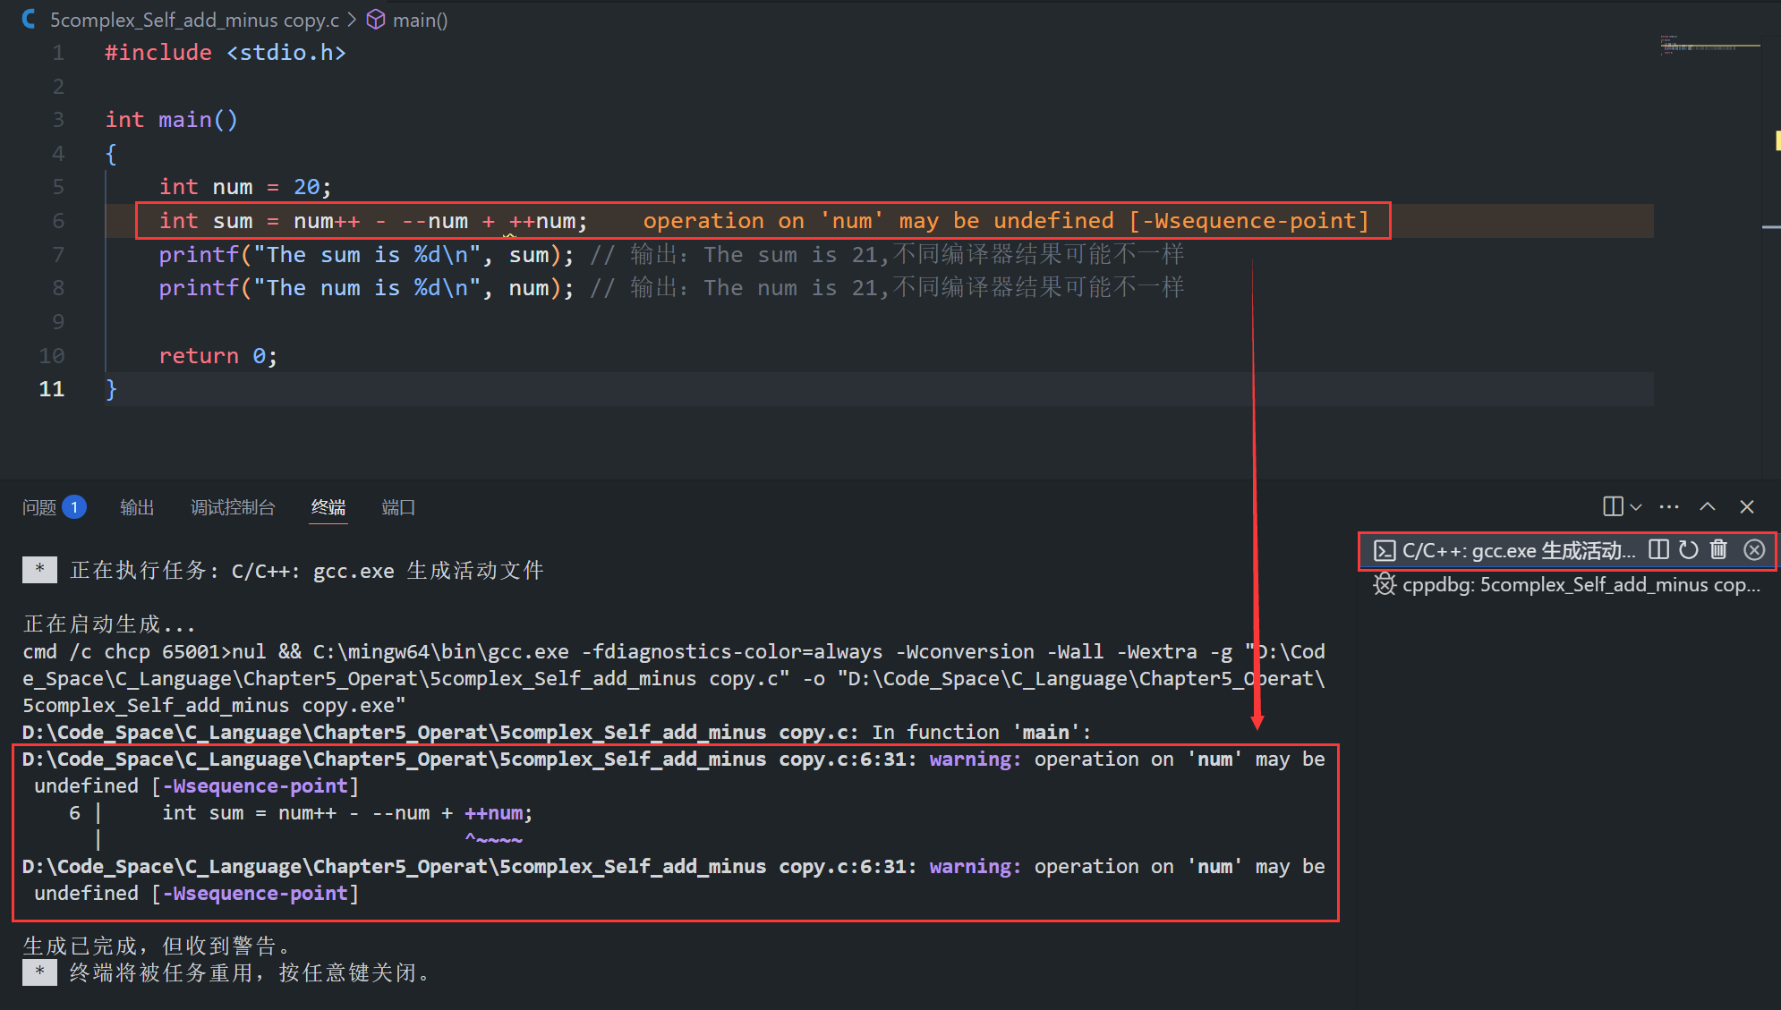
Task: Click line number 6 in the gutter
Action: [58, 221]
